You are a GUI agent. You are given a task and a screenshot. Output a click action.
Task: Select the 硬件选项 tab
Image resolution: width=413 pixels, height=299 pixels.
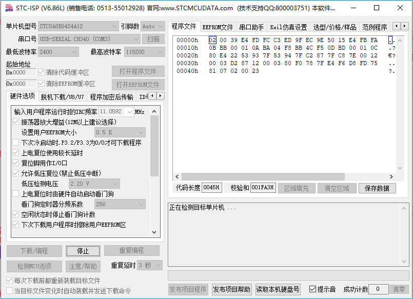[23, 96]
